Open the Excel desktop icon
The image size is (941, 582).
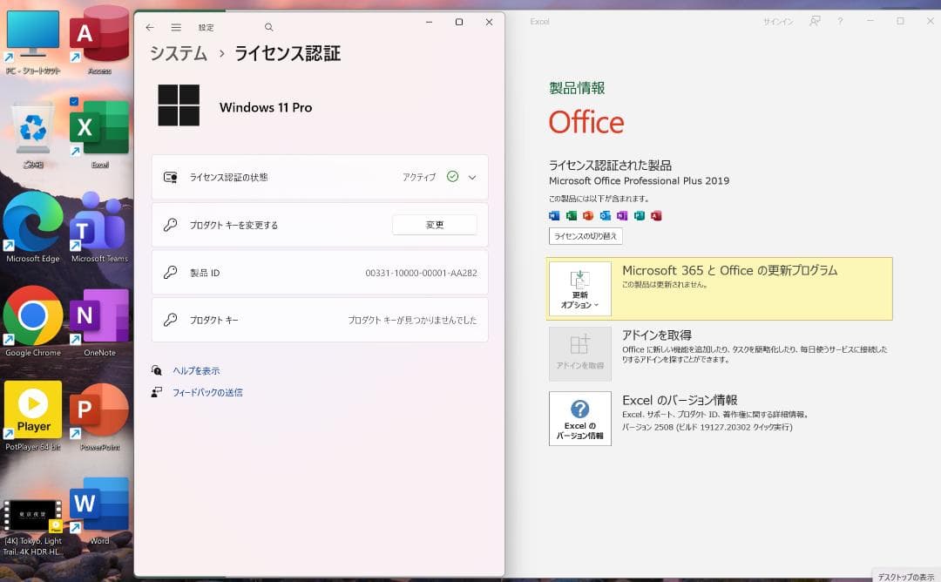(99, 129)
